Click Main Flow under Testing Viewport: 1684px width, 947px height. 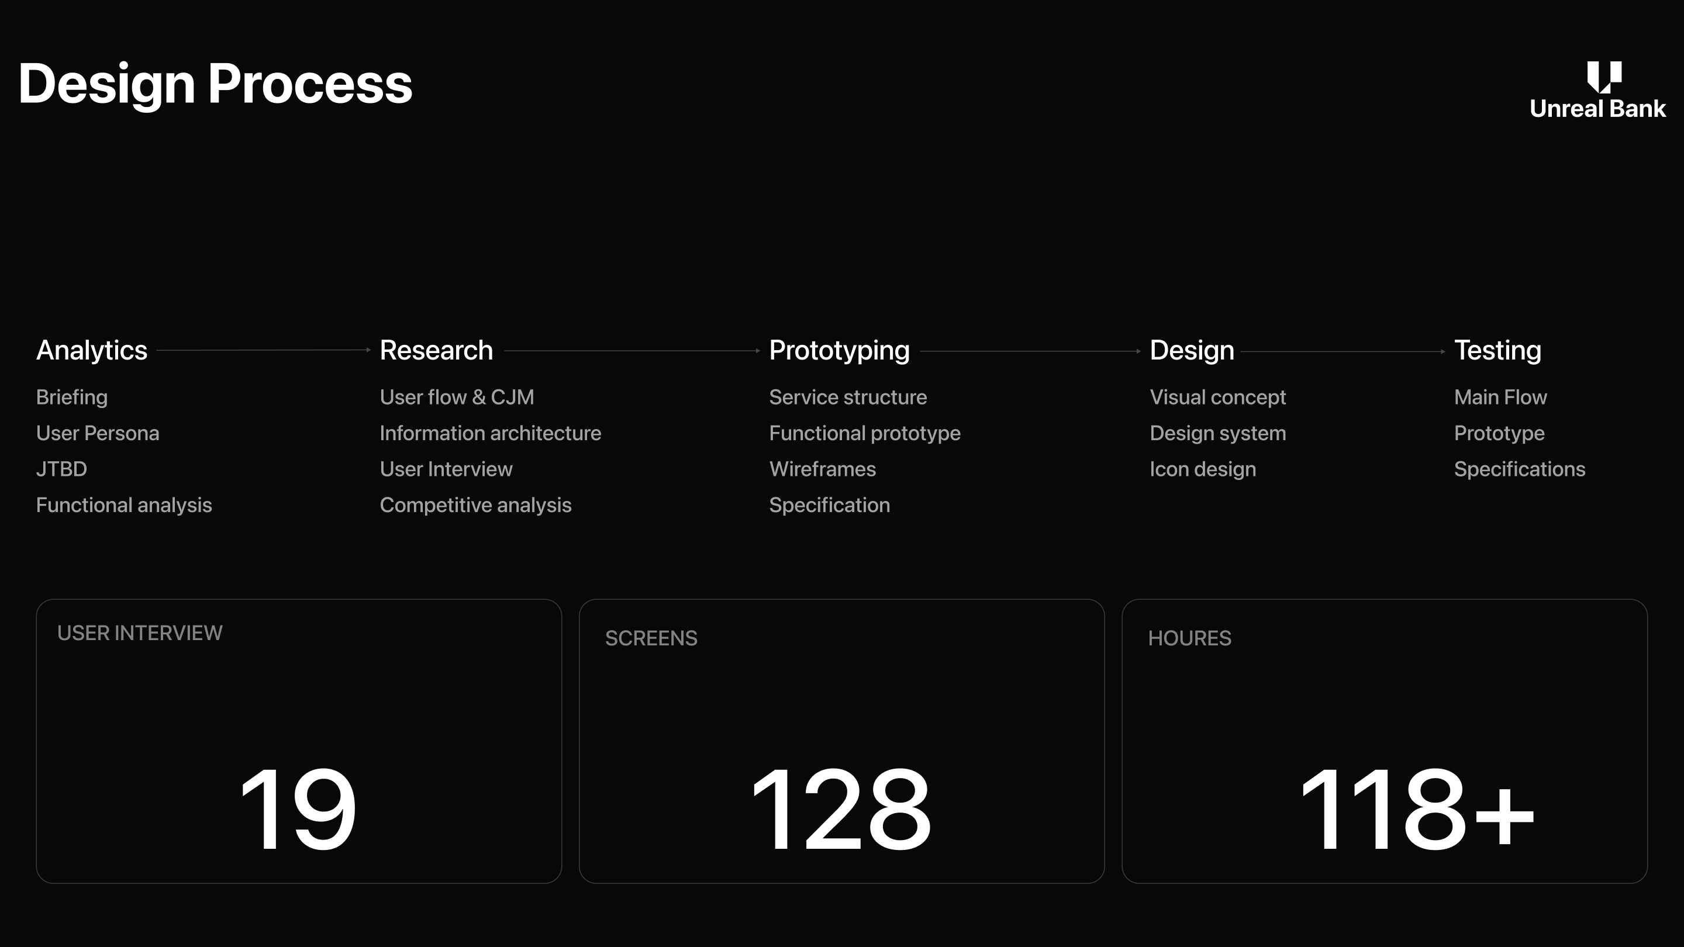pos(1500,398)
